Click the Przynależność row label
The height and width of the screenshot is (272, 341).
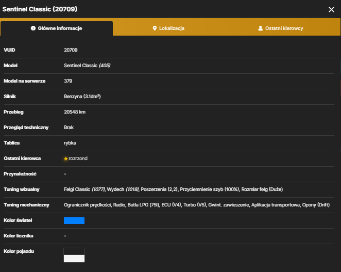point(20,174)
